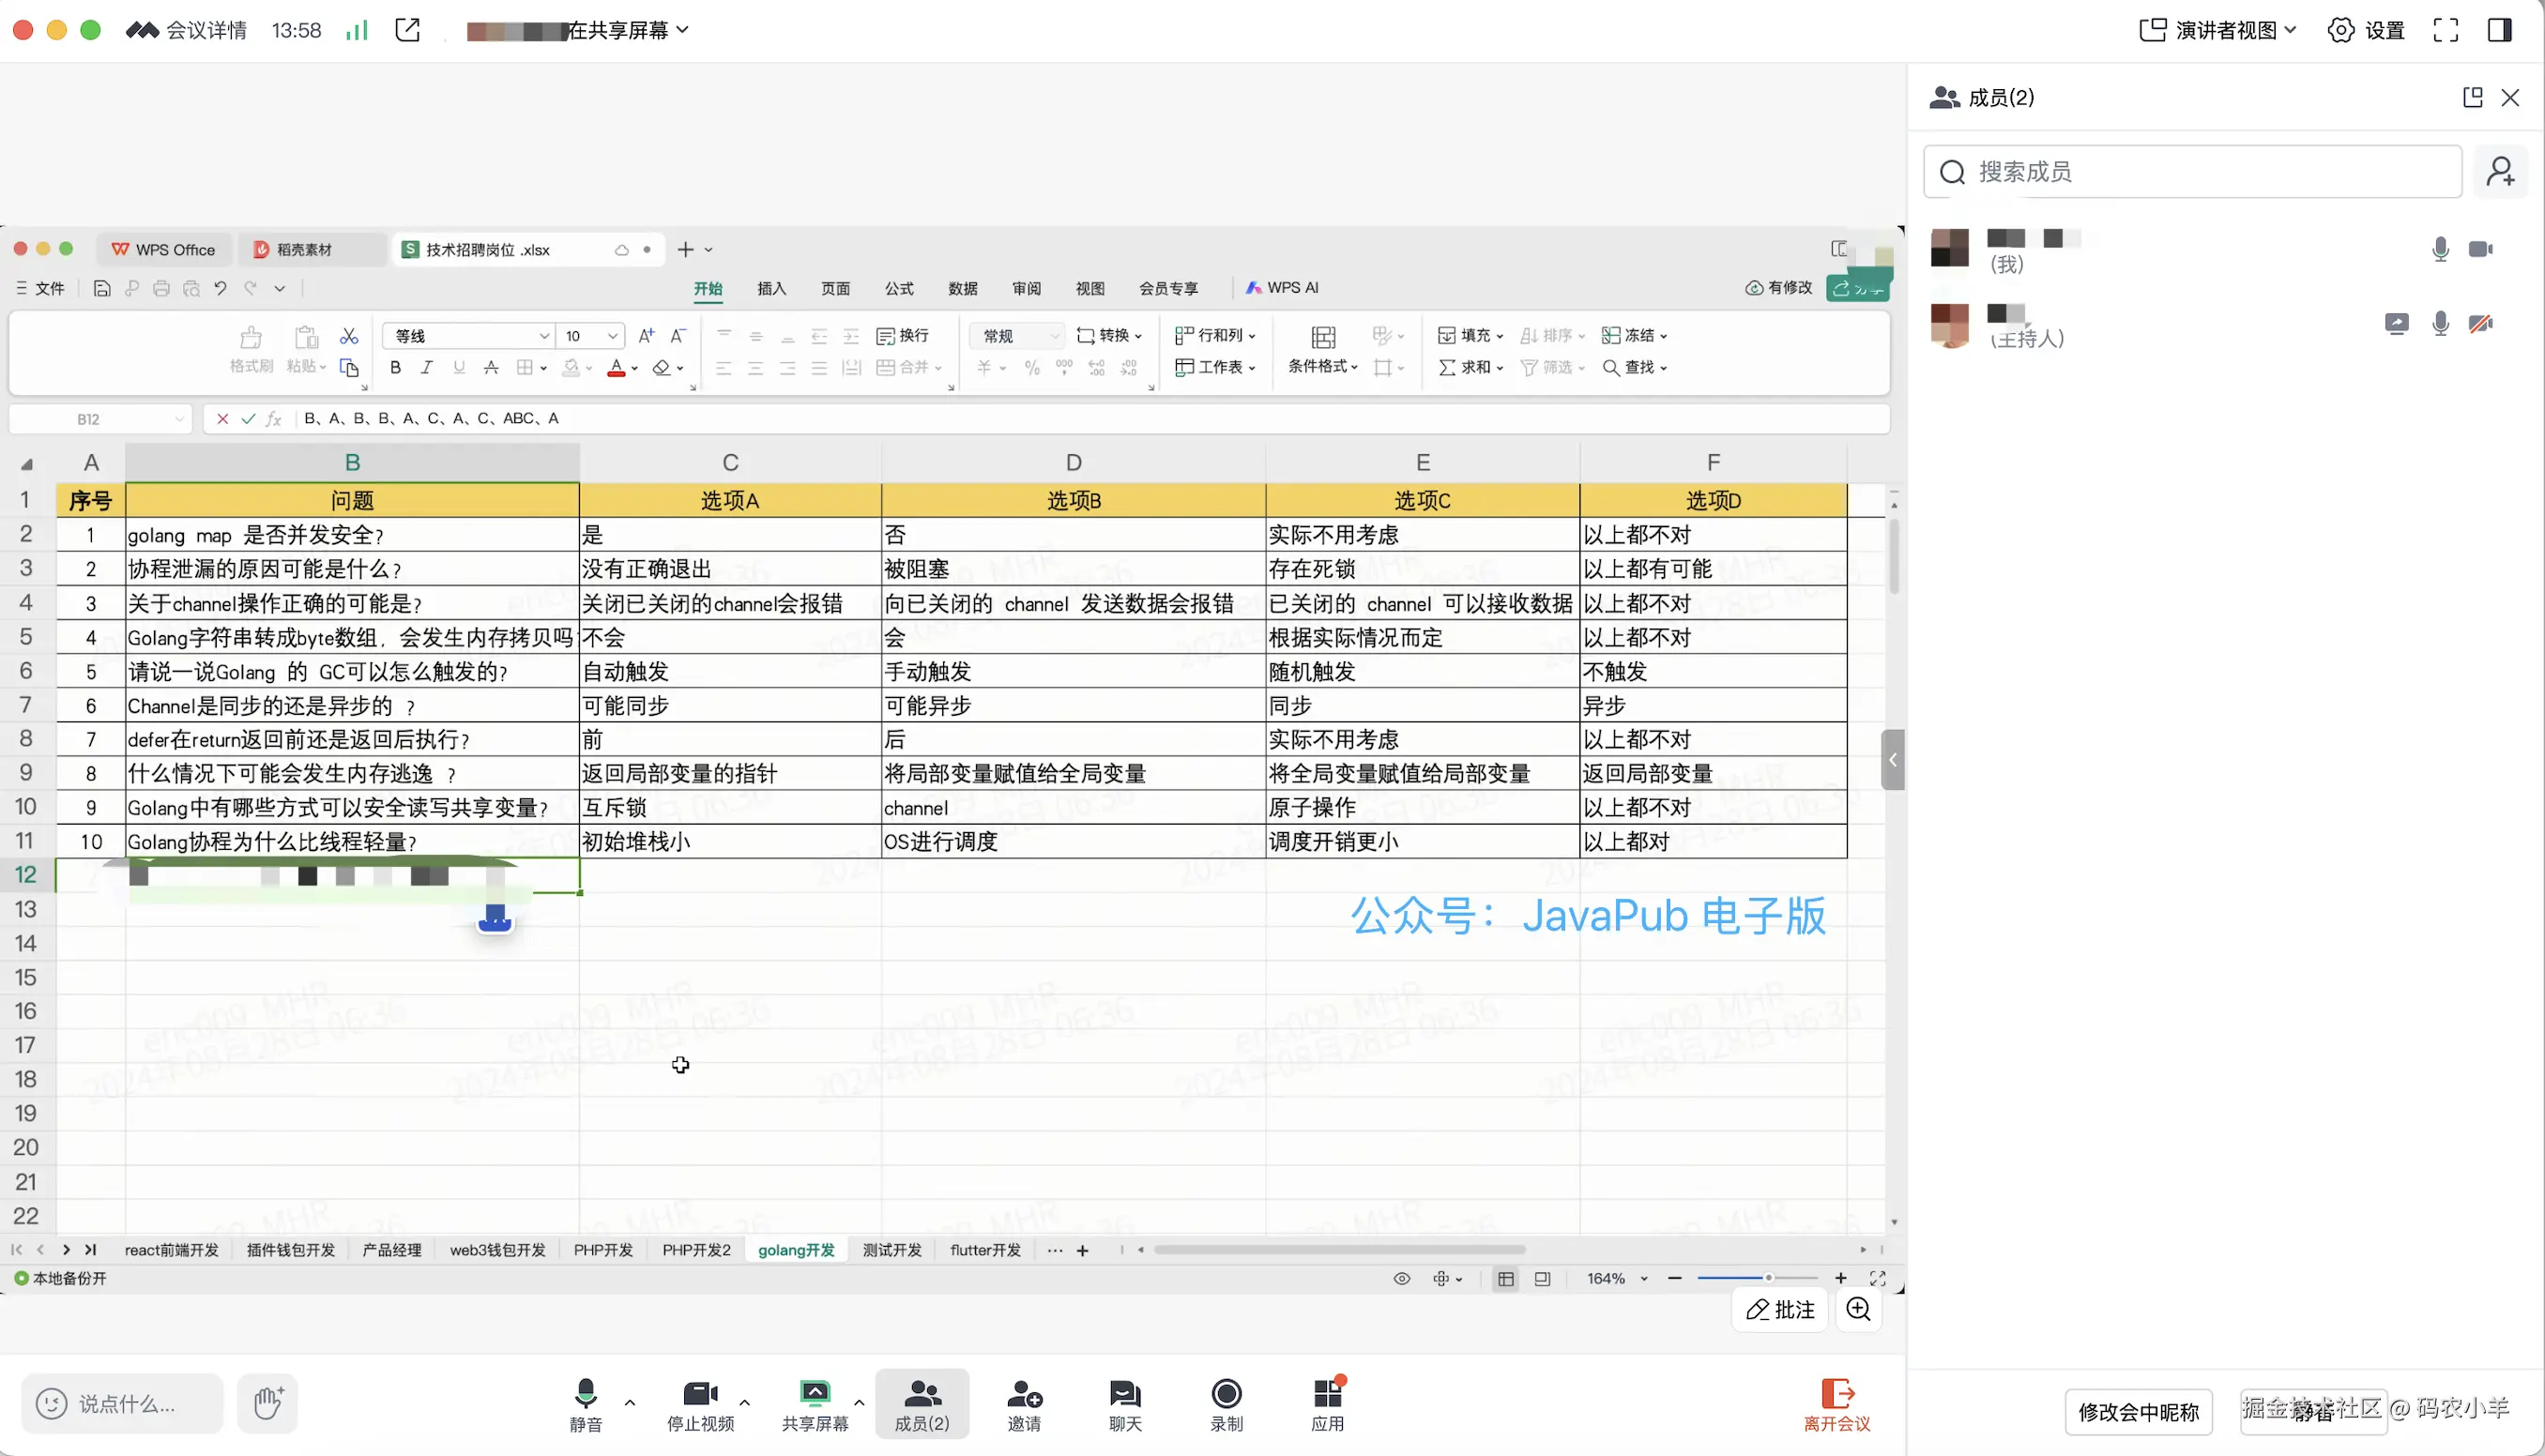This screenshot has height=1456, width=2545.
Task: Click the search members input field
Action: tap(2192, 172)
